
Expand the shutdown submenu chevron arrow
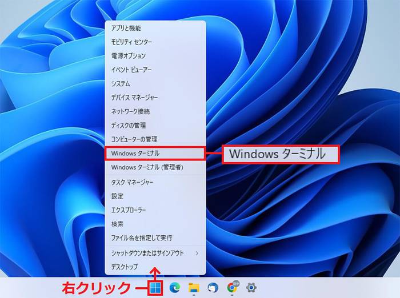[197, 253]
